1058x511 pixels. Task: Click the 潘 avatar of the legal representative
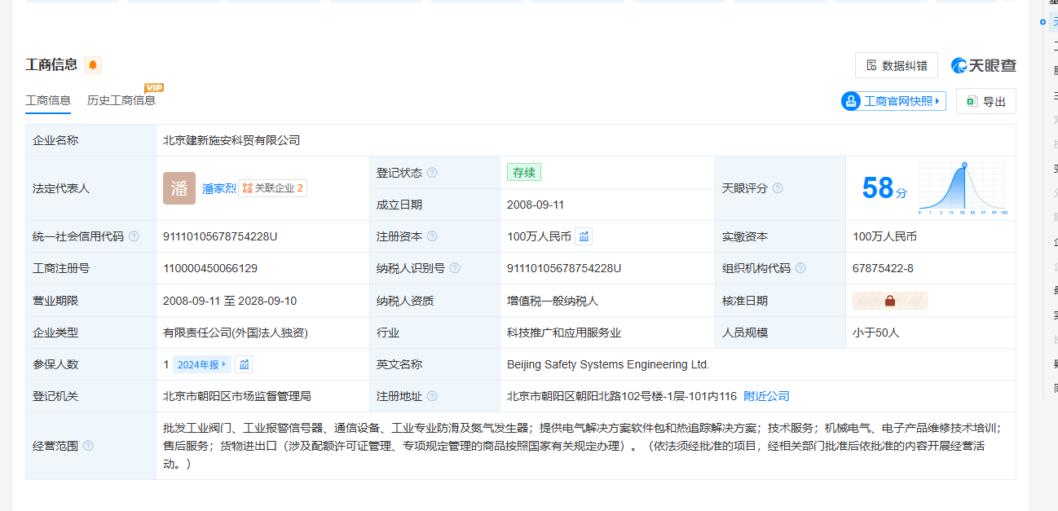point(179,188)
